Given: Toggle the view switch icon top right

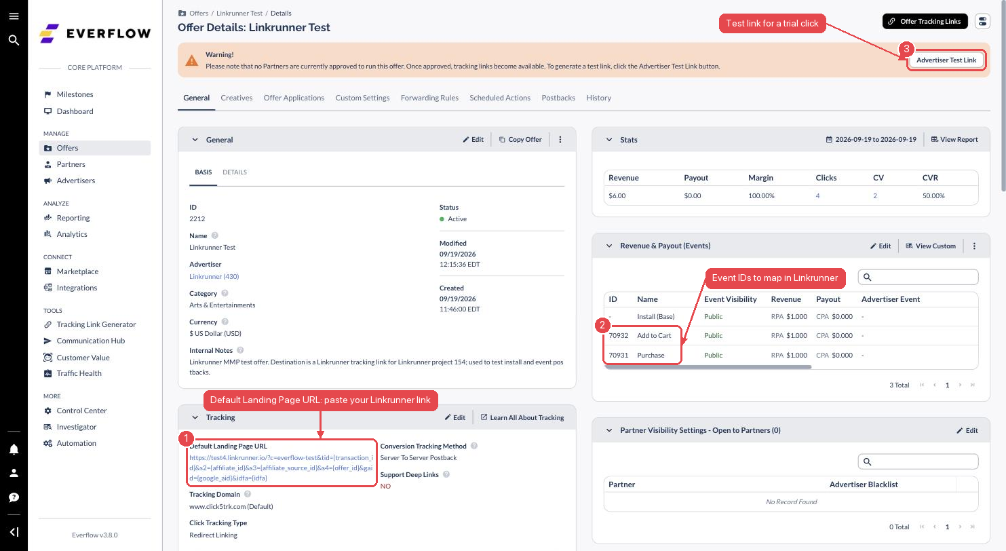Looking at the screenshot, I should (x=982, y=21).
